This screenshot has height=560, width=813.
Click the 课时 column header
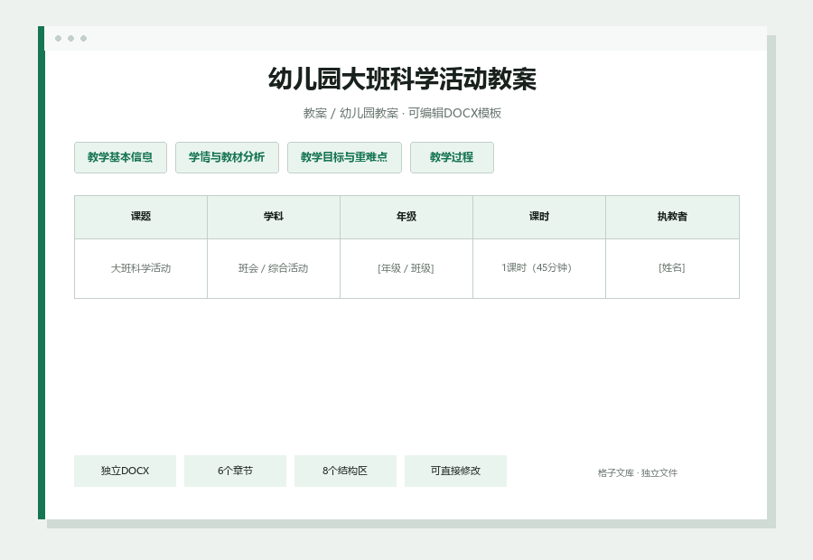539,217
